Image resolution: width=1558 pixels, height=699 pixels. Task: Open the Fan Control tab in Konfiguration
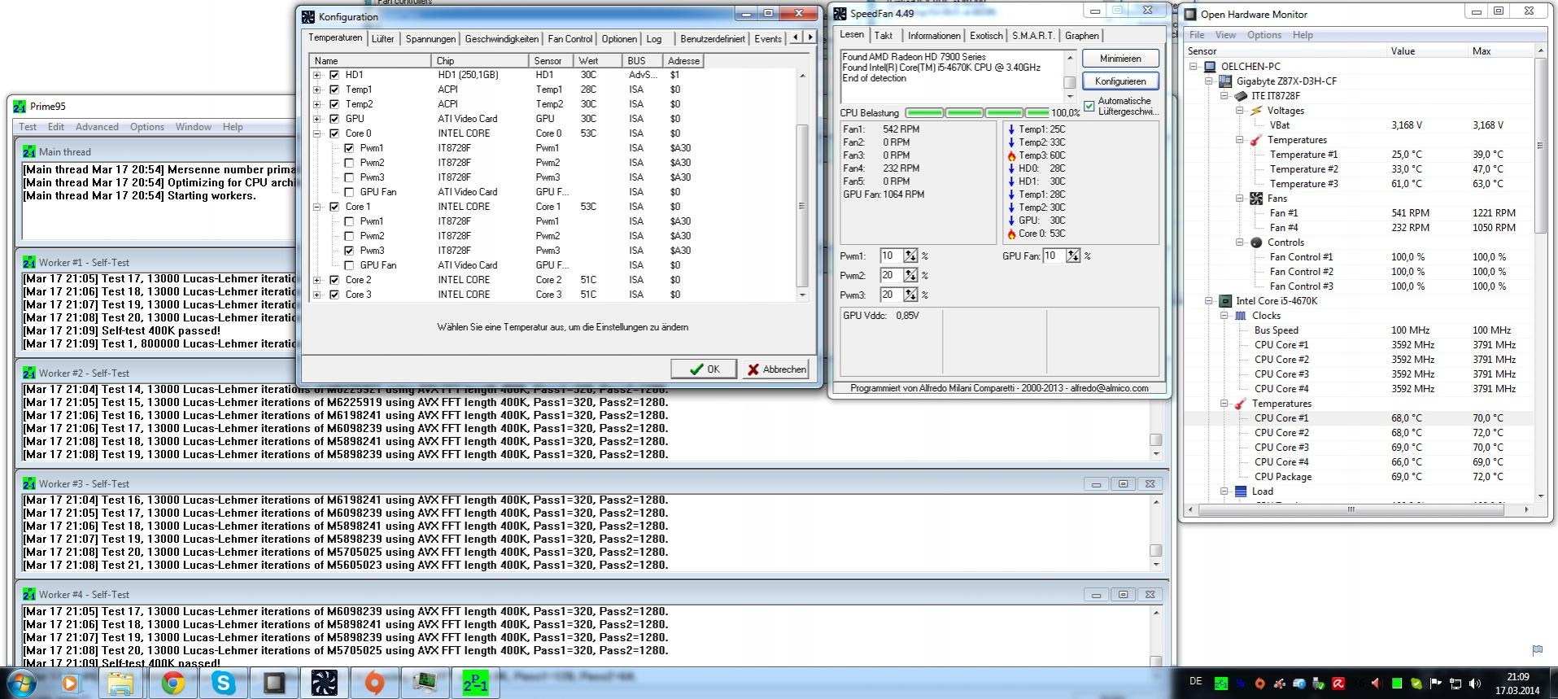(570, 39)
